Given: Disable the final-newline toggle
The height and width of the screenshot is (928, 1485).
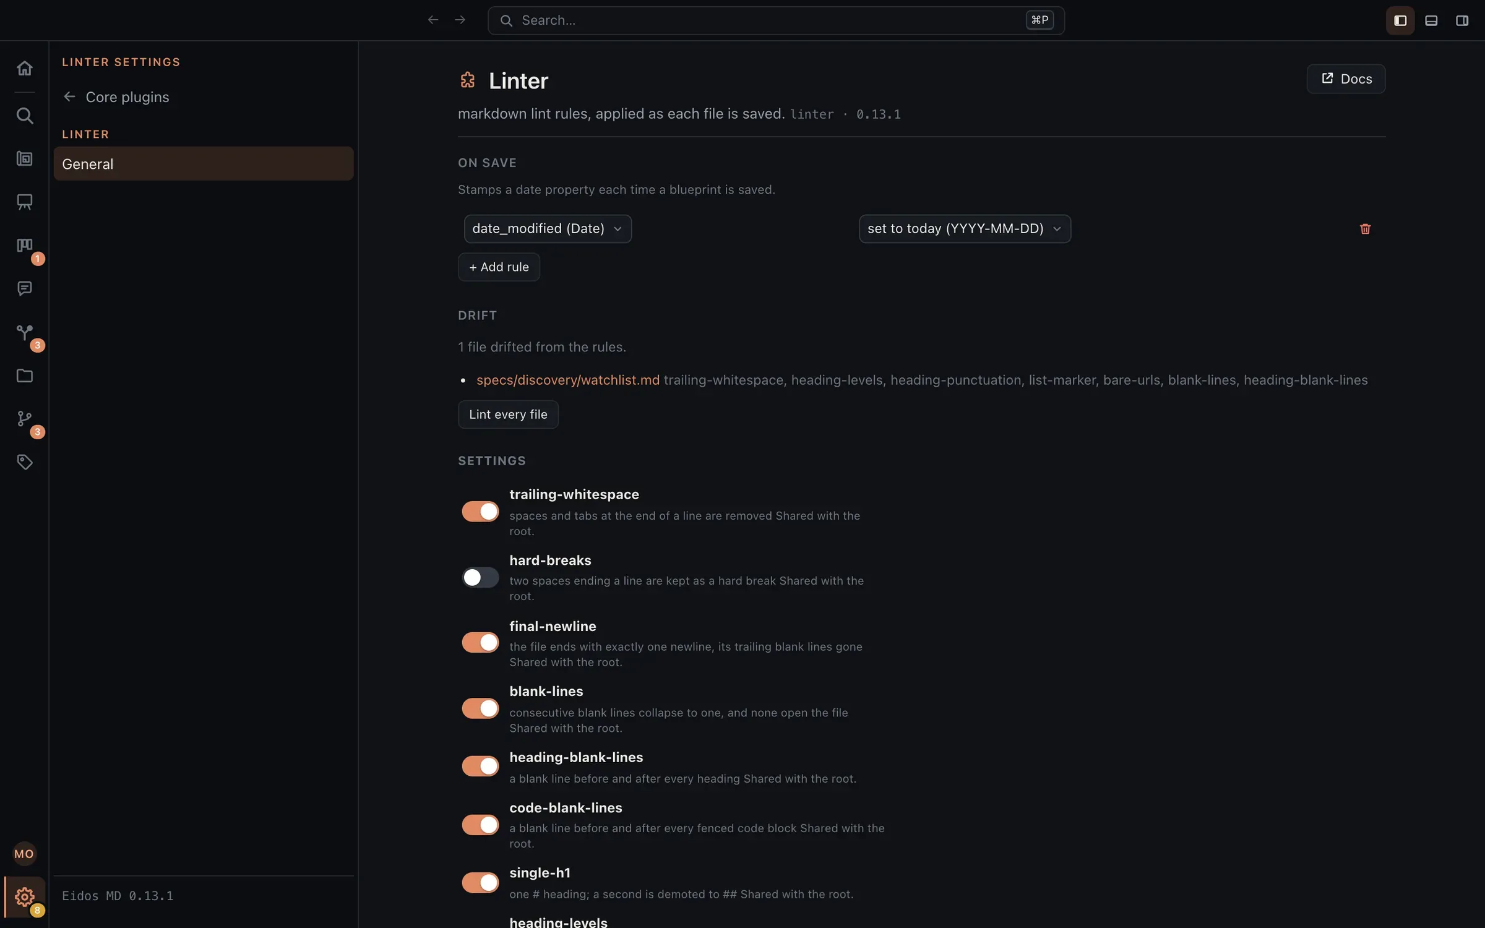Looking at the screenshot, I should tap(480, 643).
